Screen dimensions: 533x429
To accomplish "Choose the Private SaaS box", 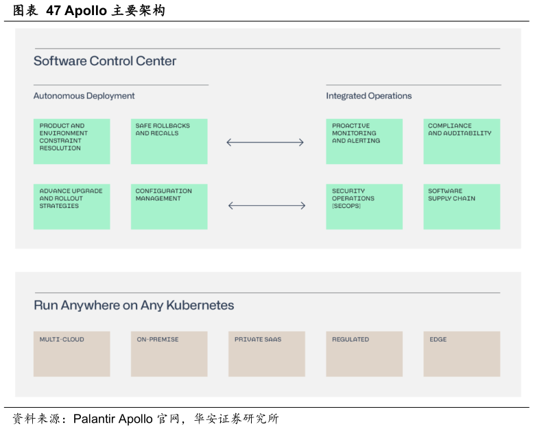I will coord(266,353).
